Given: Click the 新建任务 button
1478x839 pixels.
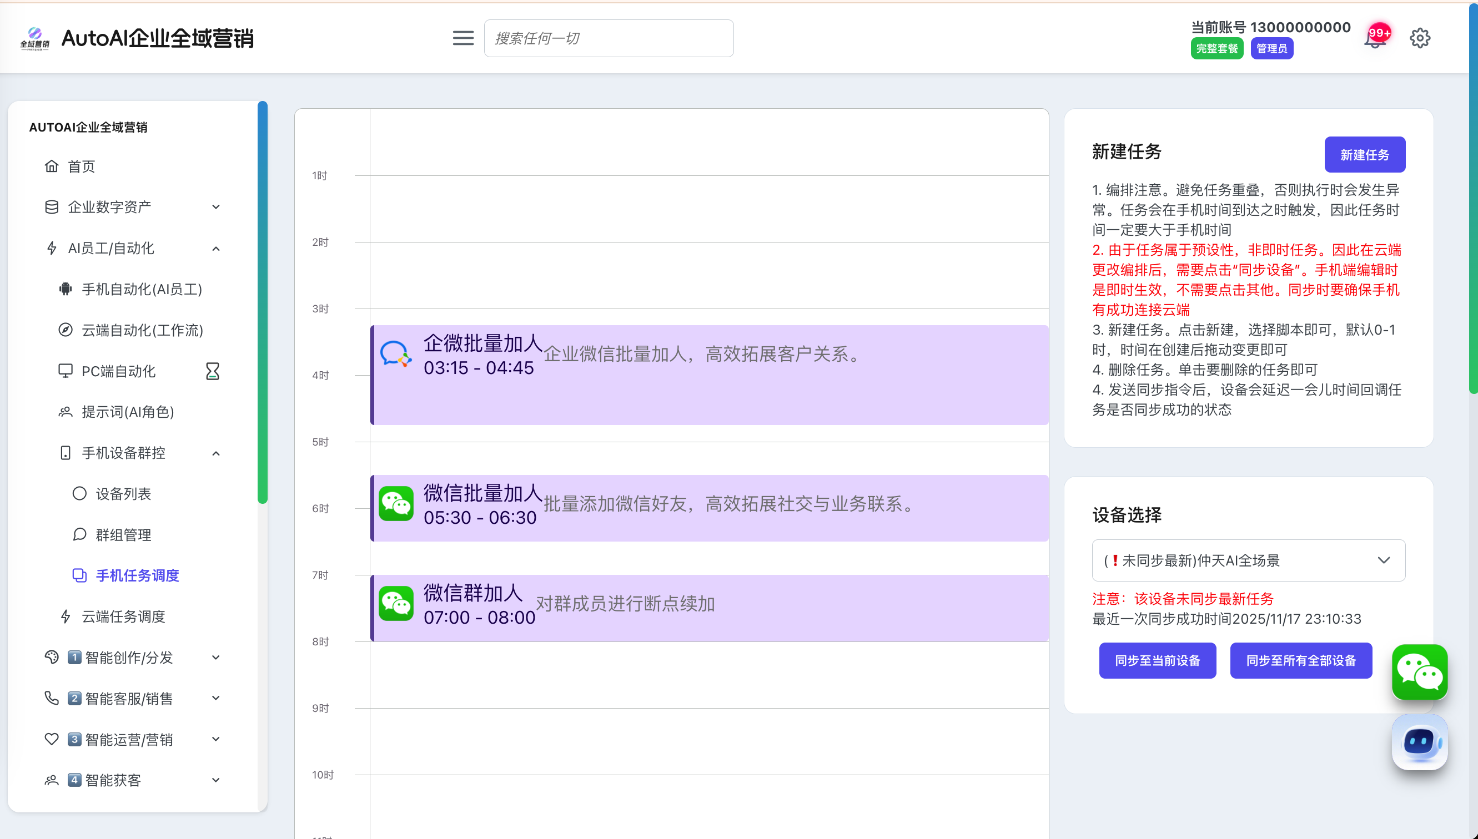Looking at the screenshot, I should (x=1364, y=154).
